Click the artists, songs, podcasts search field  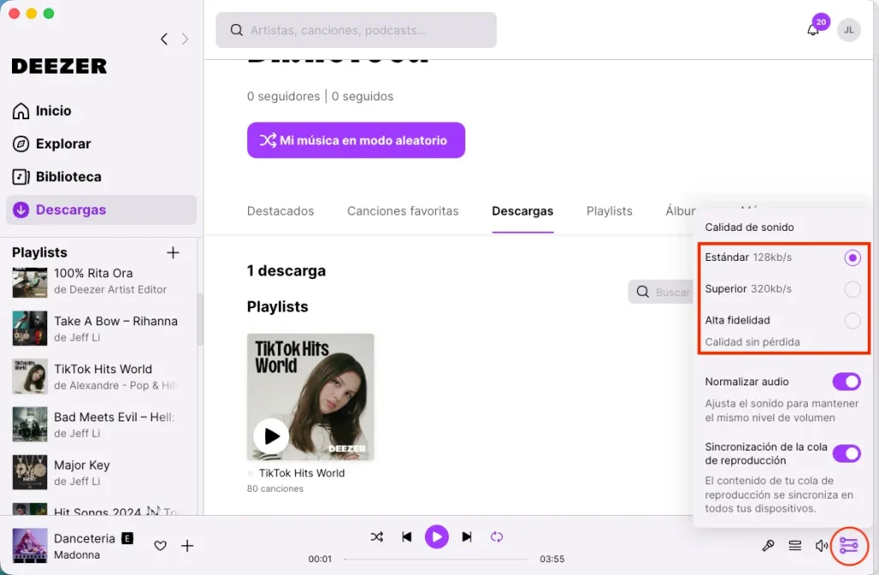[x=356, y=30]
